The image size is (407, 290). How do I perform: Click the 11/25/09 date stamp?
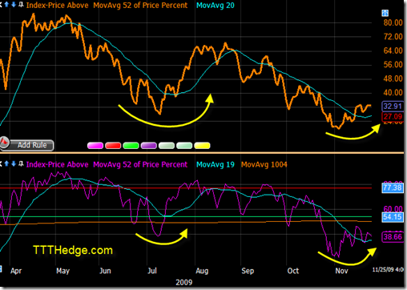pos(388,270)
